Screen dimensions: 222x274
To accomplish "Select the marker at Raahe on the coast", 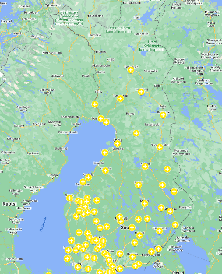I will (105, 153).
